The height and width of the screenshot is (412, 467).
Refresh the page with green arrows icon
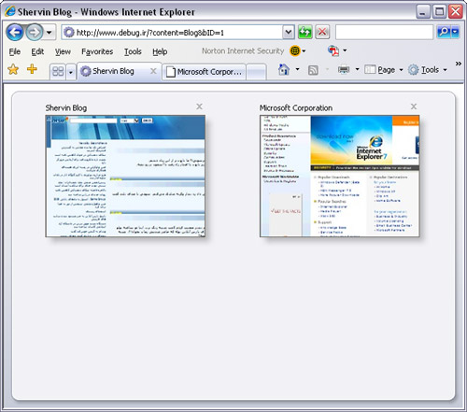coord(305,32)
